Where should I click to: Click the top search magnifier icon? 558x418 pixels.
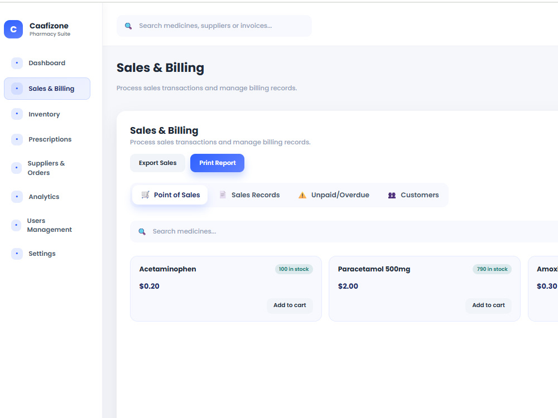(128, 26)
